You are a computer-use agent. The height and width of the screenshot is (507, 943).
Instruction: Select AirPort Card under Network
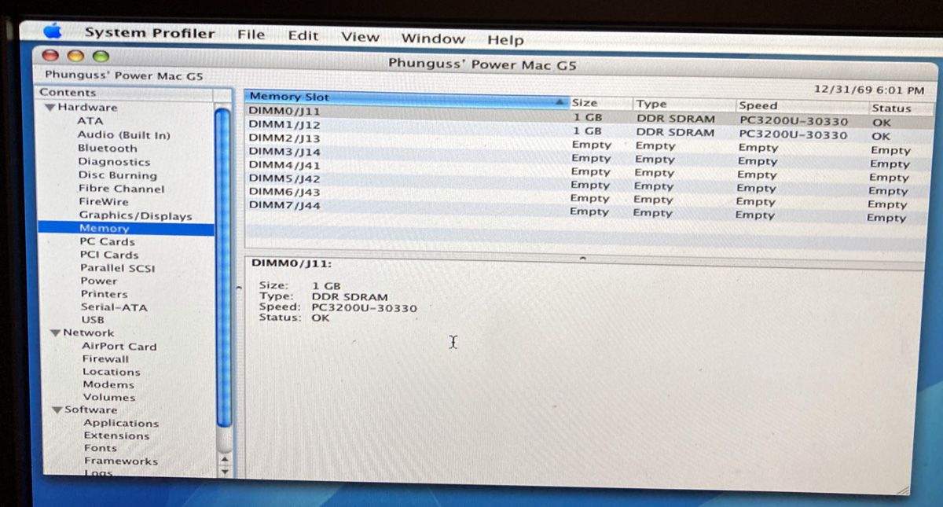119,346
